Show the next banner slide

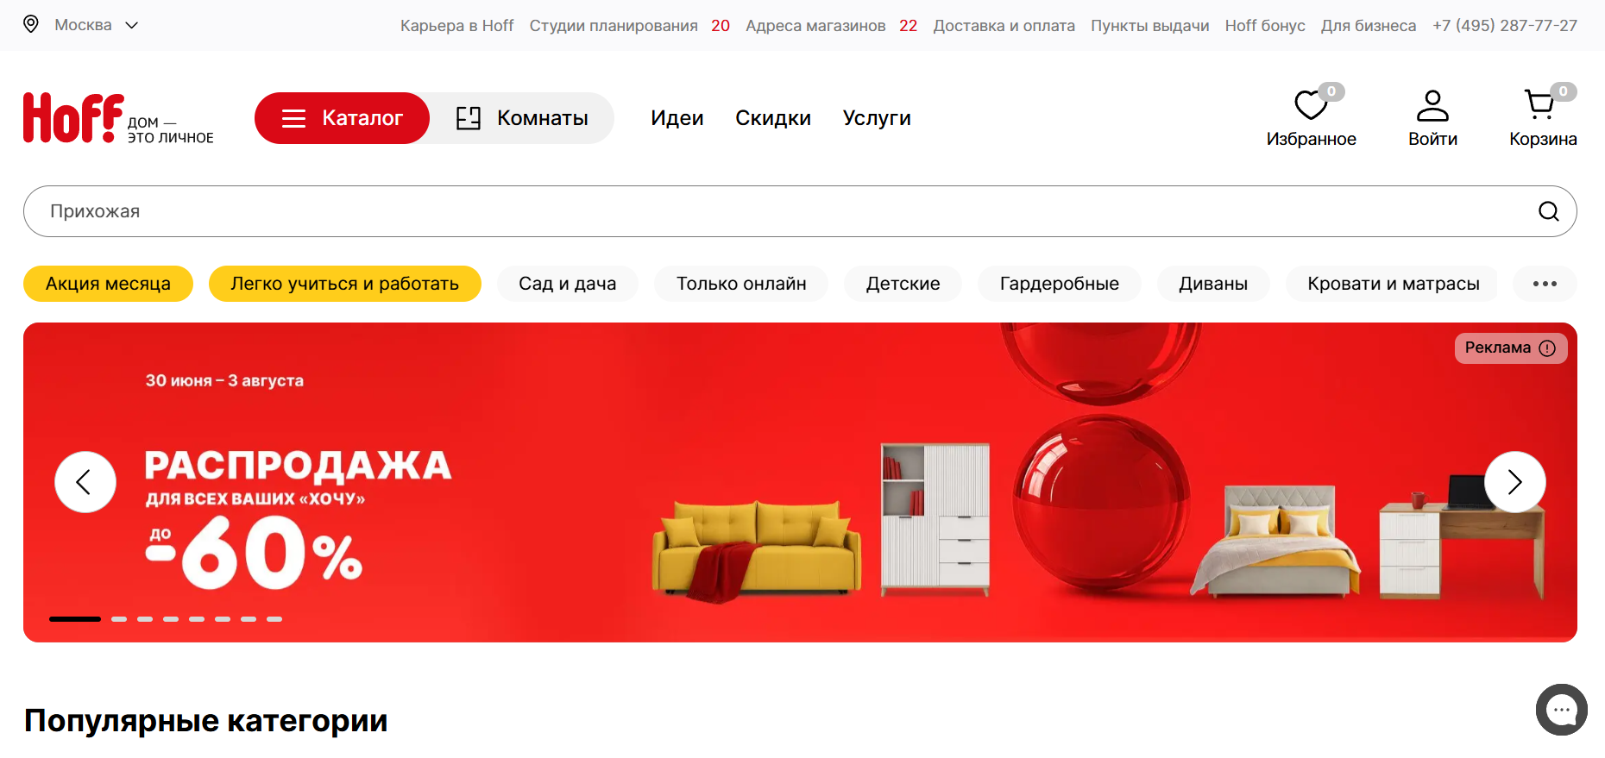click(1515, 482)
